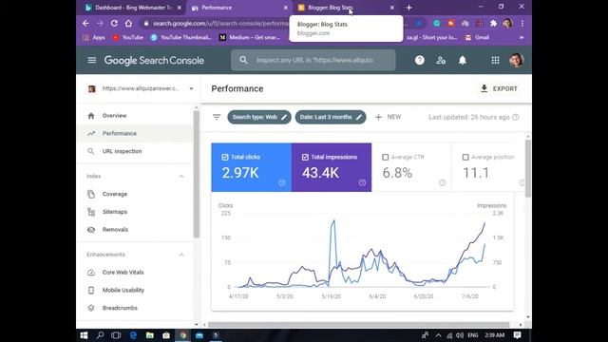
Task: Open Chrome three-dot menu
Action: tap(522, 23)
